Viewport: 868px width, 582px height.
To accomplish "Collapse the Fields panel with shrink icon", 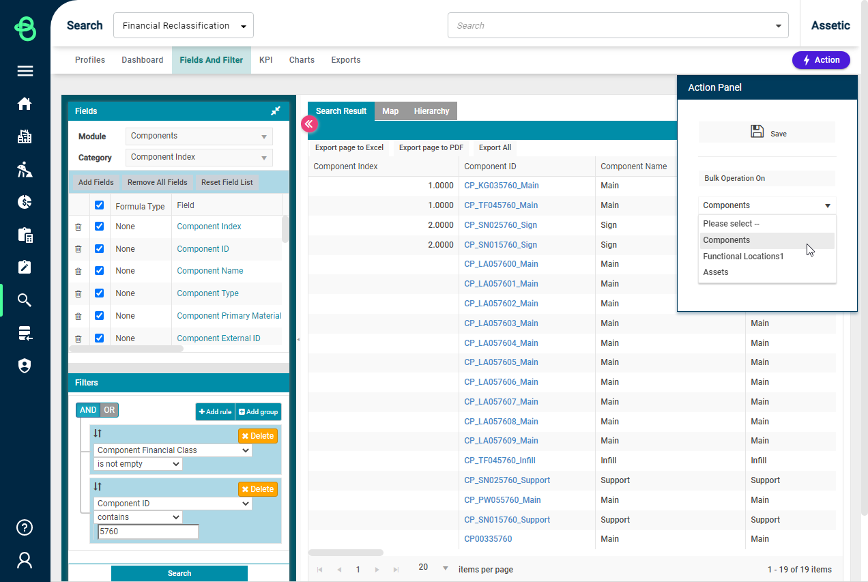I will point(276,111).
